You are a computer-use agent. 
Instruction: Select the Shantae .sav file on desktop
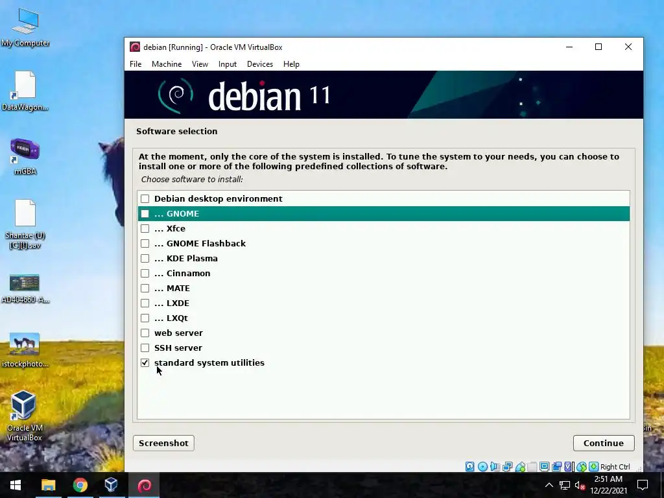click(25, 224)
